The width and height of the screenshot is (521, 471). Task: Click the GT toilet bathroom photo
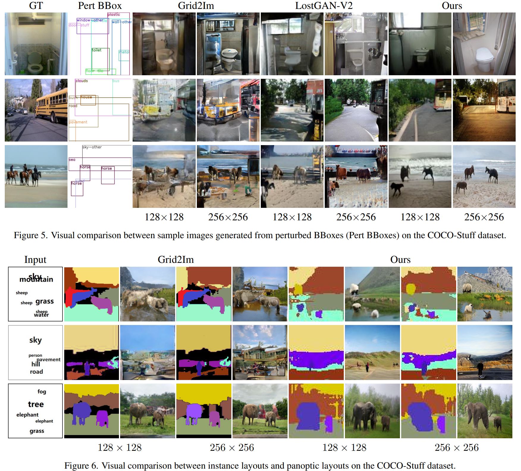click(36, 44)
